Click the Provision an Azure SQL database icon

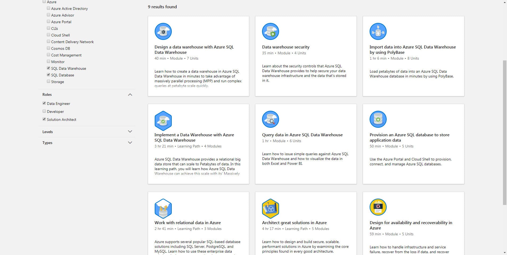[x=378, y=119]
